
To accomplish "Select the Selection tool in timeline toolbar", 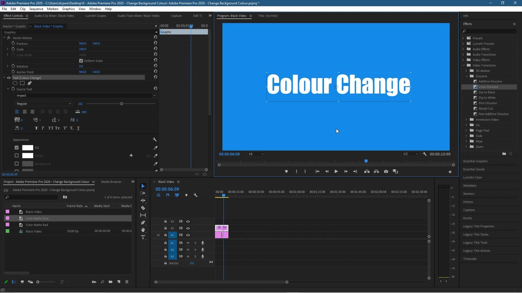I will [x=143, y=186].
